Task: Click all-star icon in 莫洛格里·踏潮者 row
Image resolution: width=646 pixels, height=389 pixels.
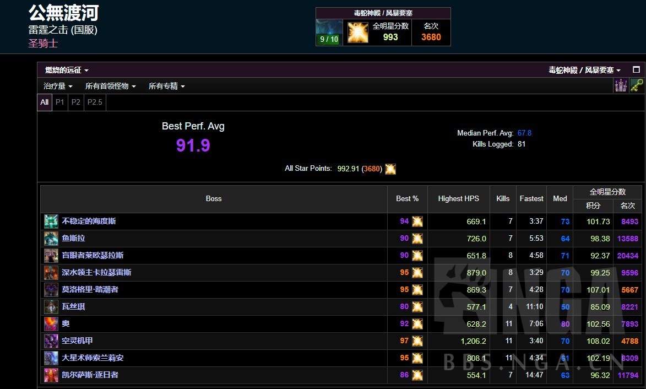Action: pos(417,290)
